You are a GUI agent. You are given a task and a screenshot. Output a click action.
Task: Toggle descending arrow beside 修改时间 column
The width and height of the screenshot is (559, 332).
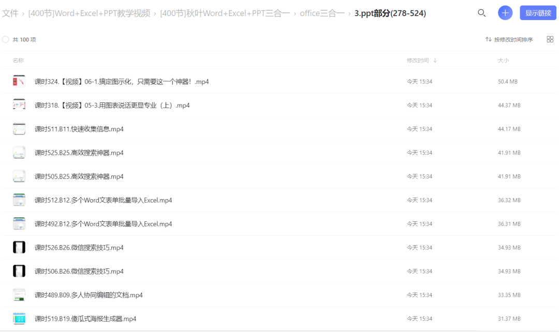[x=435, y=61]
